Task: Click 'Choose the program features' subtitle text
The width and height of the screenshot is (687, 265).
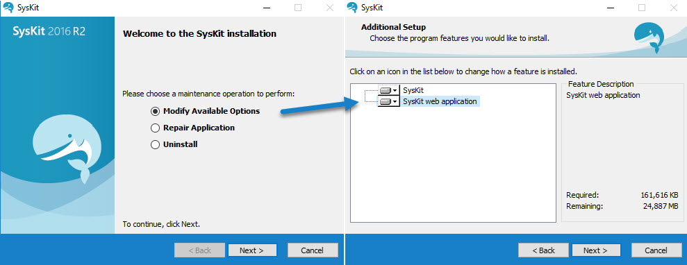Action: coord(460,38)
